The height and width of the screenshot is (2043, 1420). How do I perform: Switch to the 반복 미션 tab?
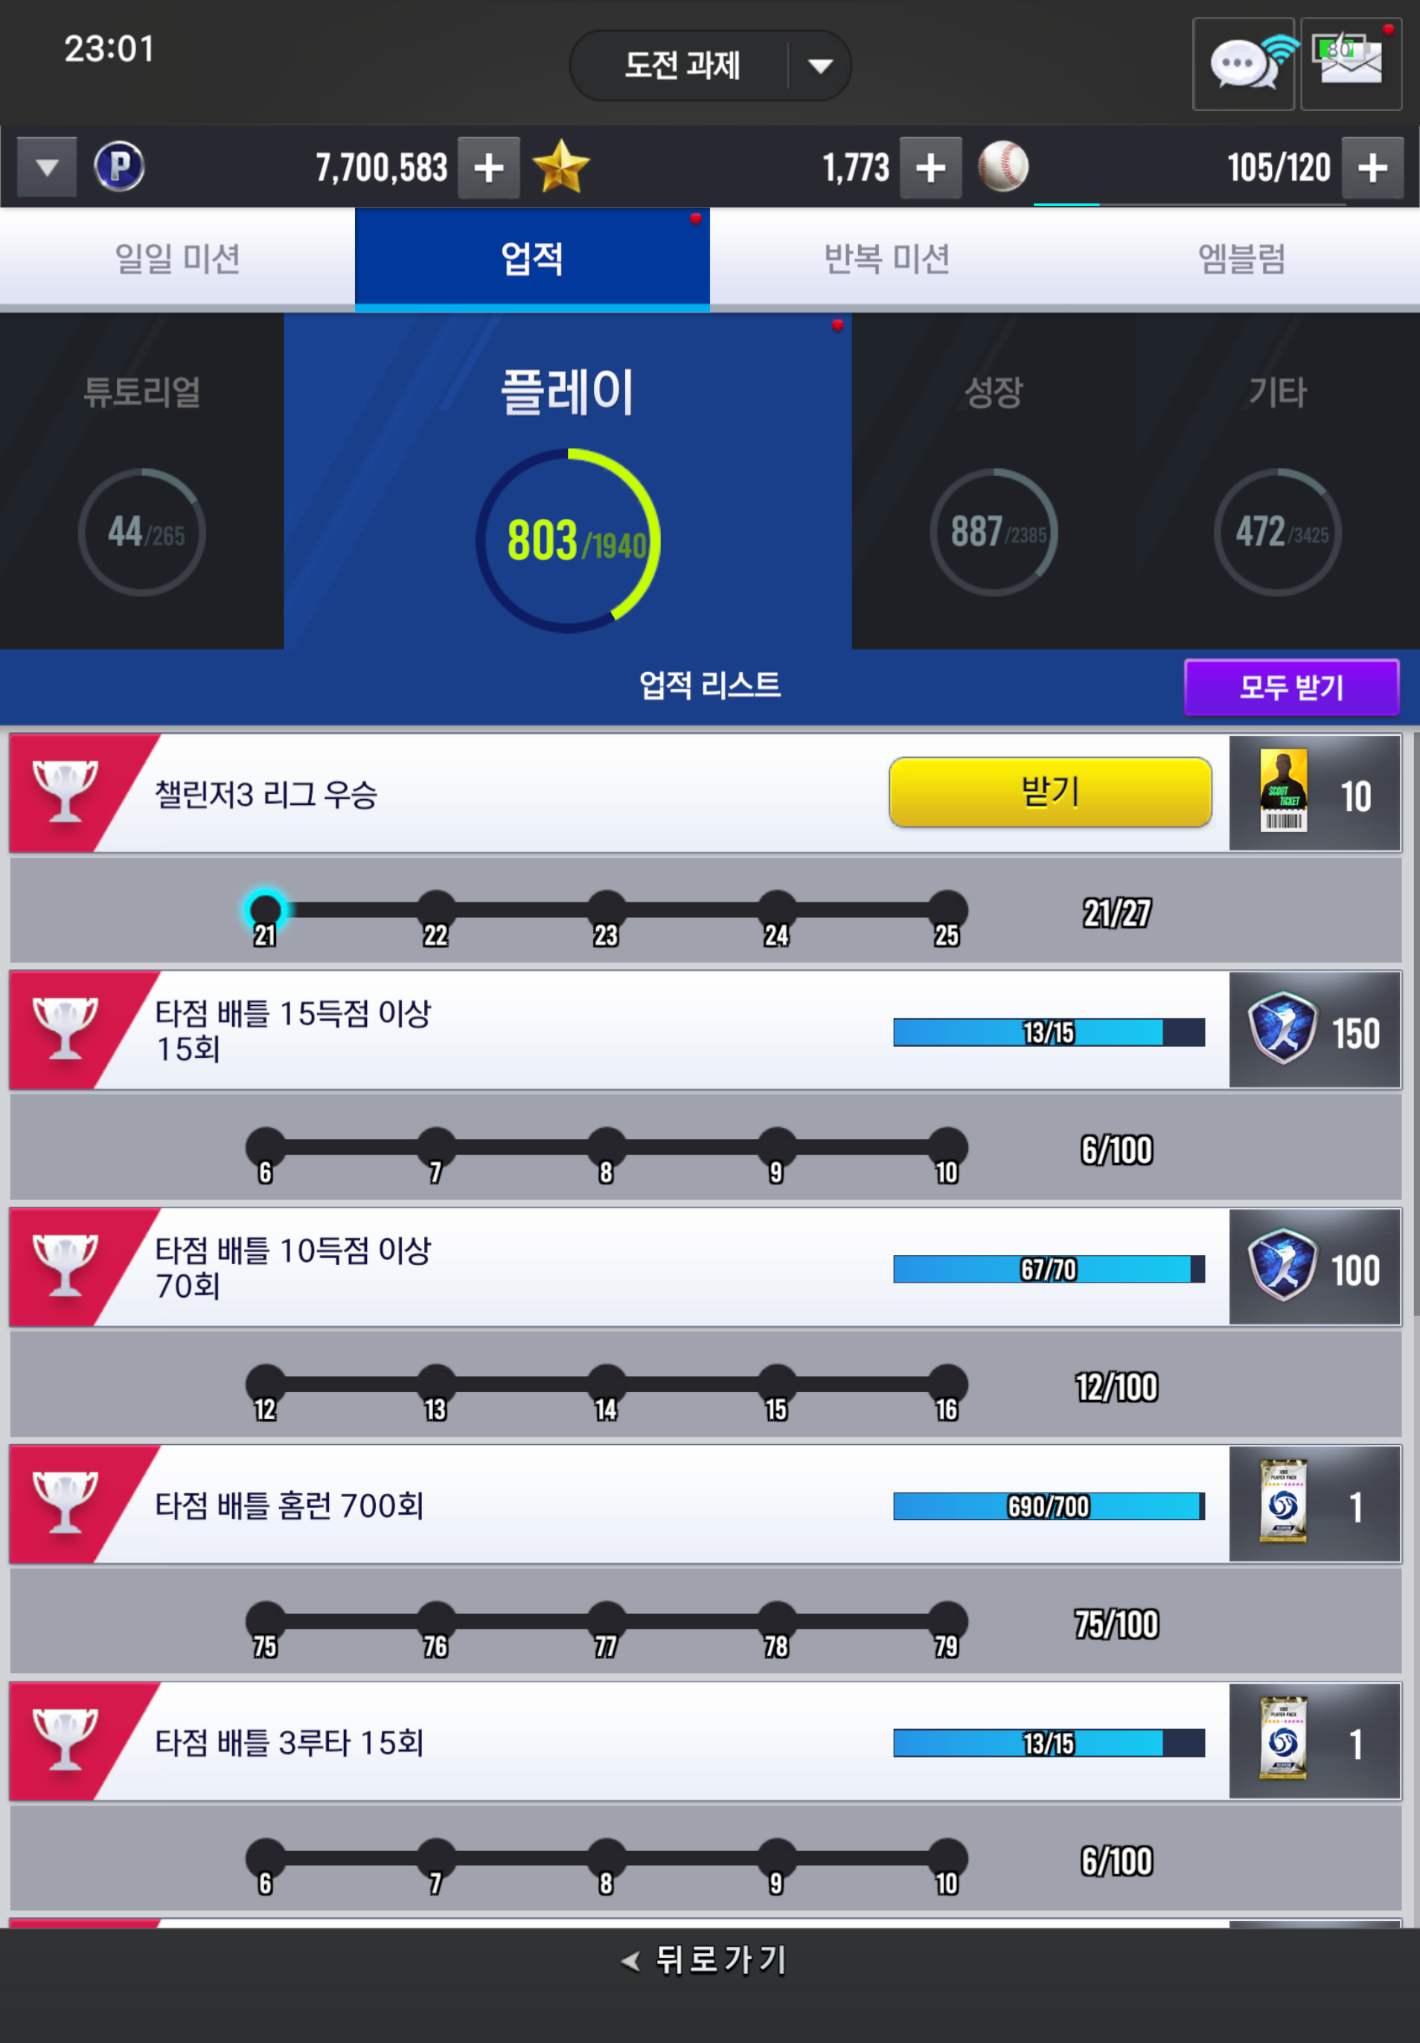coord(886,259)
